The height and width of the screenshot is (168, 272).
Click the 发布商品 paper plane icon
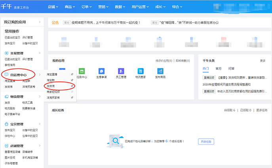pyautogui.click(x=160, y=71)
